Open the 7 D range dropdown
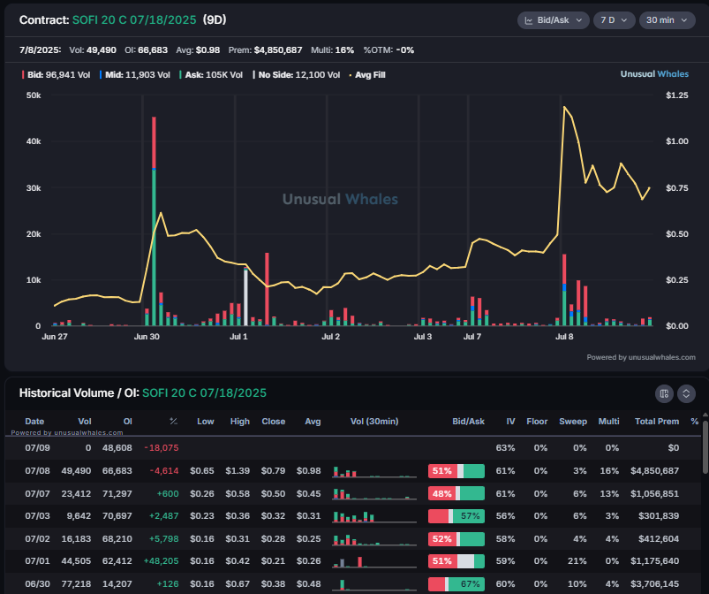The image size is (709, 594). pos(614,20)
